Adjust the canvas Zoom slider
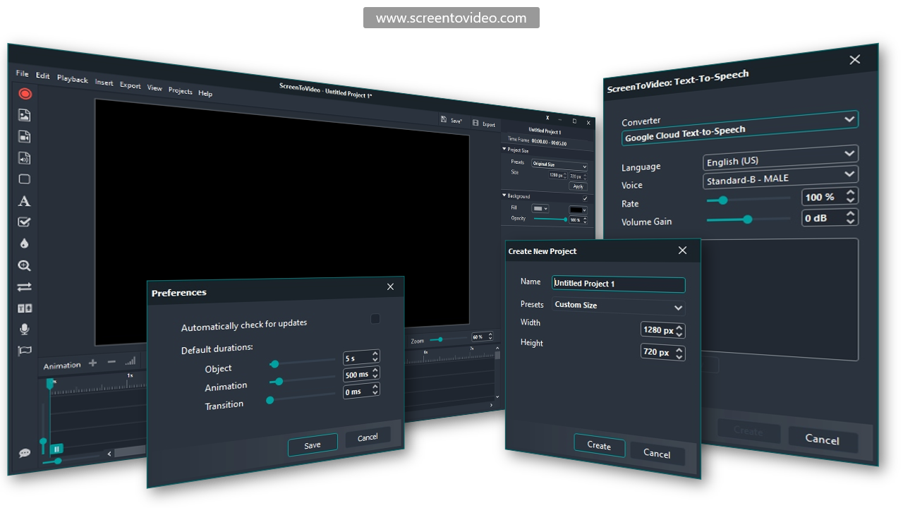903x508 pixels. (x=449, y=339)
